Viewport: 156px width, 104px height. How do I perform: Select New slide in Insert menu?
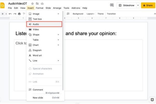44,98
